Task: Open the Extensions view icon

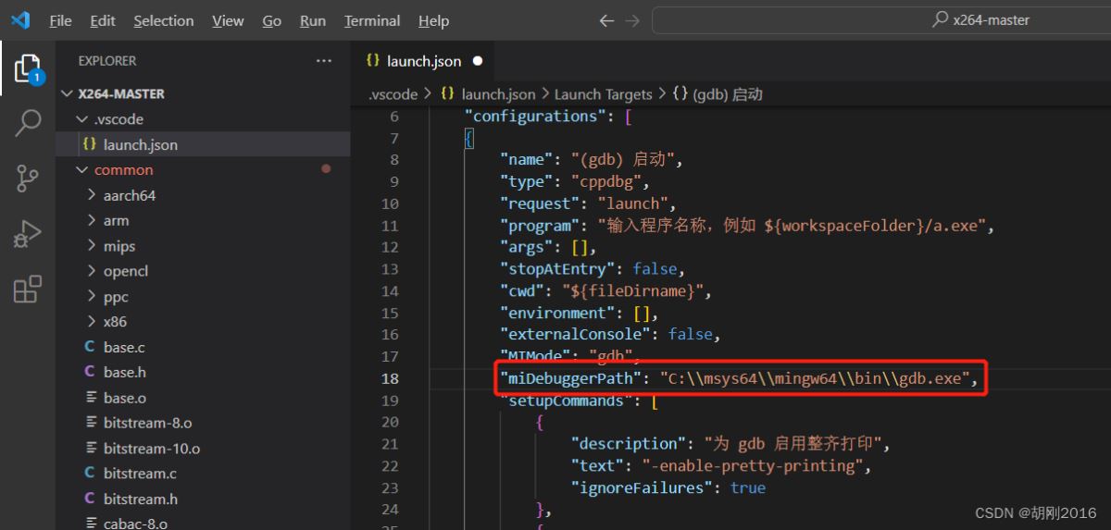Action: (x=28, y=289)
